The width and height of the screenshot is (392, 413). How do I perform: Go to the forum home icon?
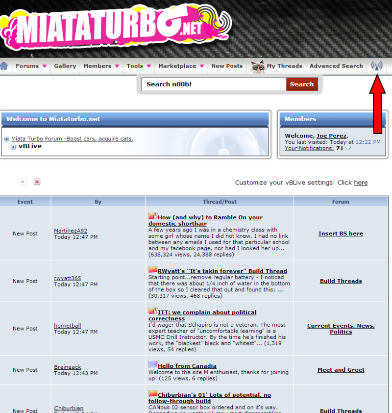tap(4, 66)
